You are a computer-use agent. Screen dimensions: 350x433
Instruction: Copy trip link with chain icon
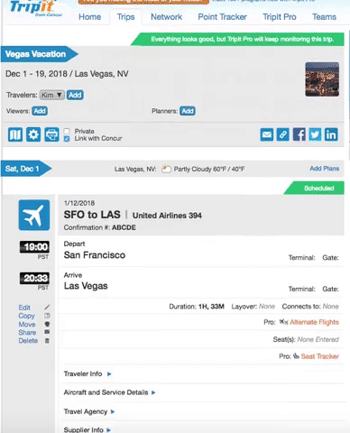click(x=283, y=134)
